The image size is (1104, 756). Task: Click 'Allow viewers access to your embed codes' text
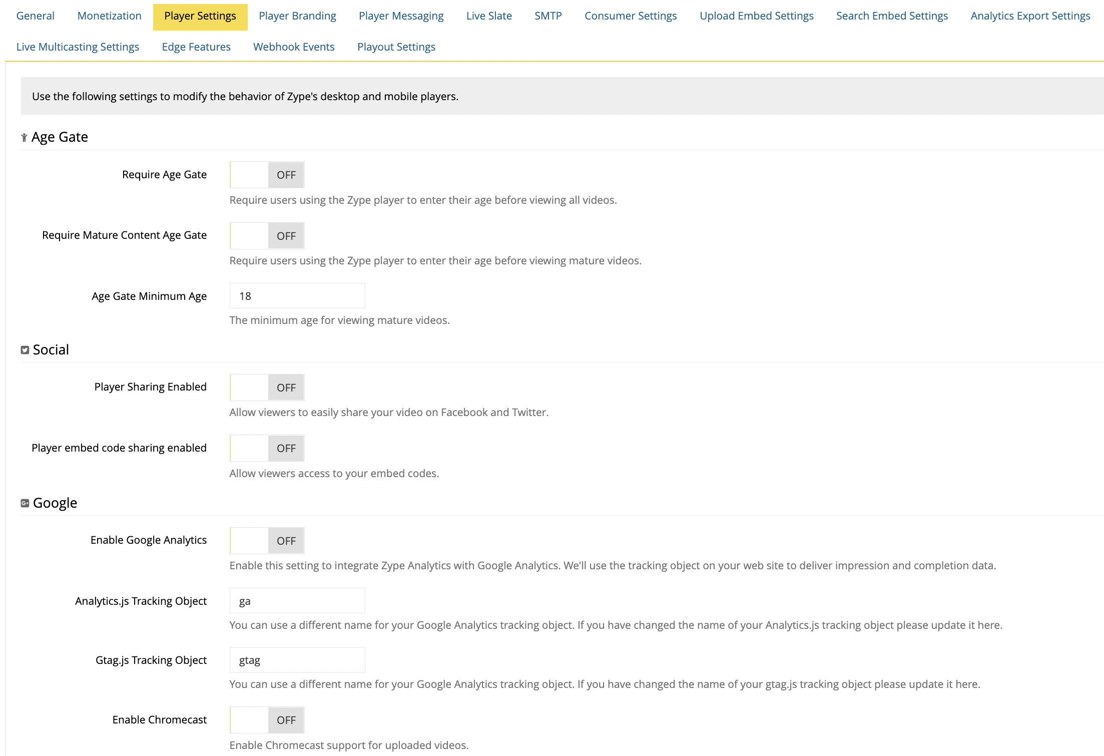pos(334,474)
